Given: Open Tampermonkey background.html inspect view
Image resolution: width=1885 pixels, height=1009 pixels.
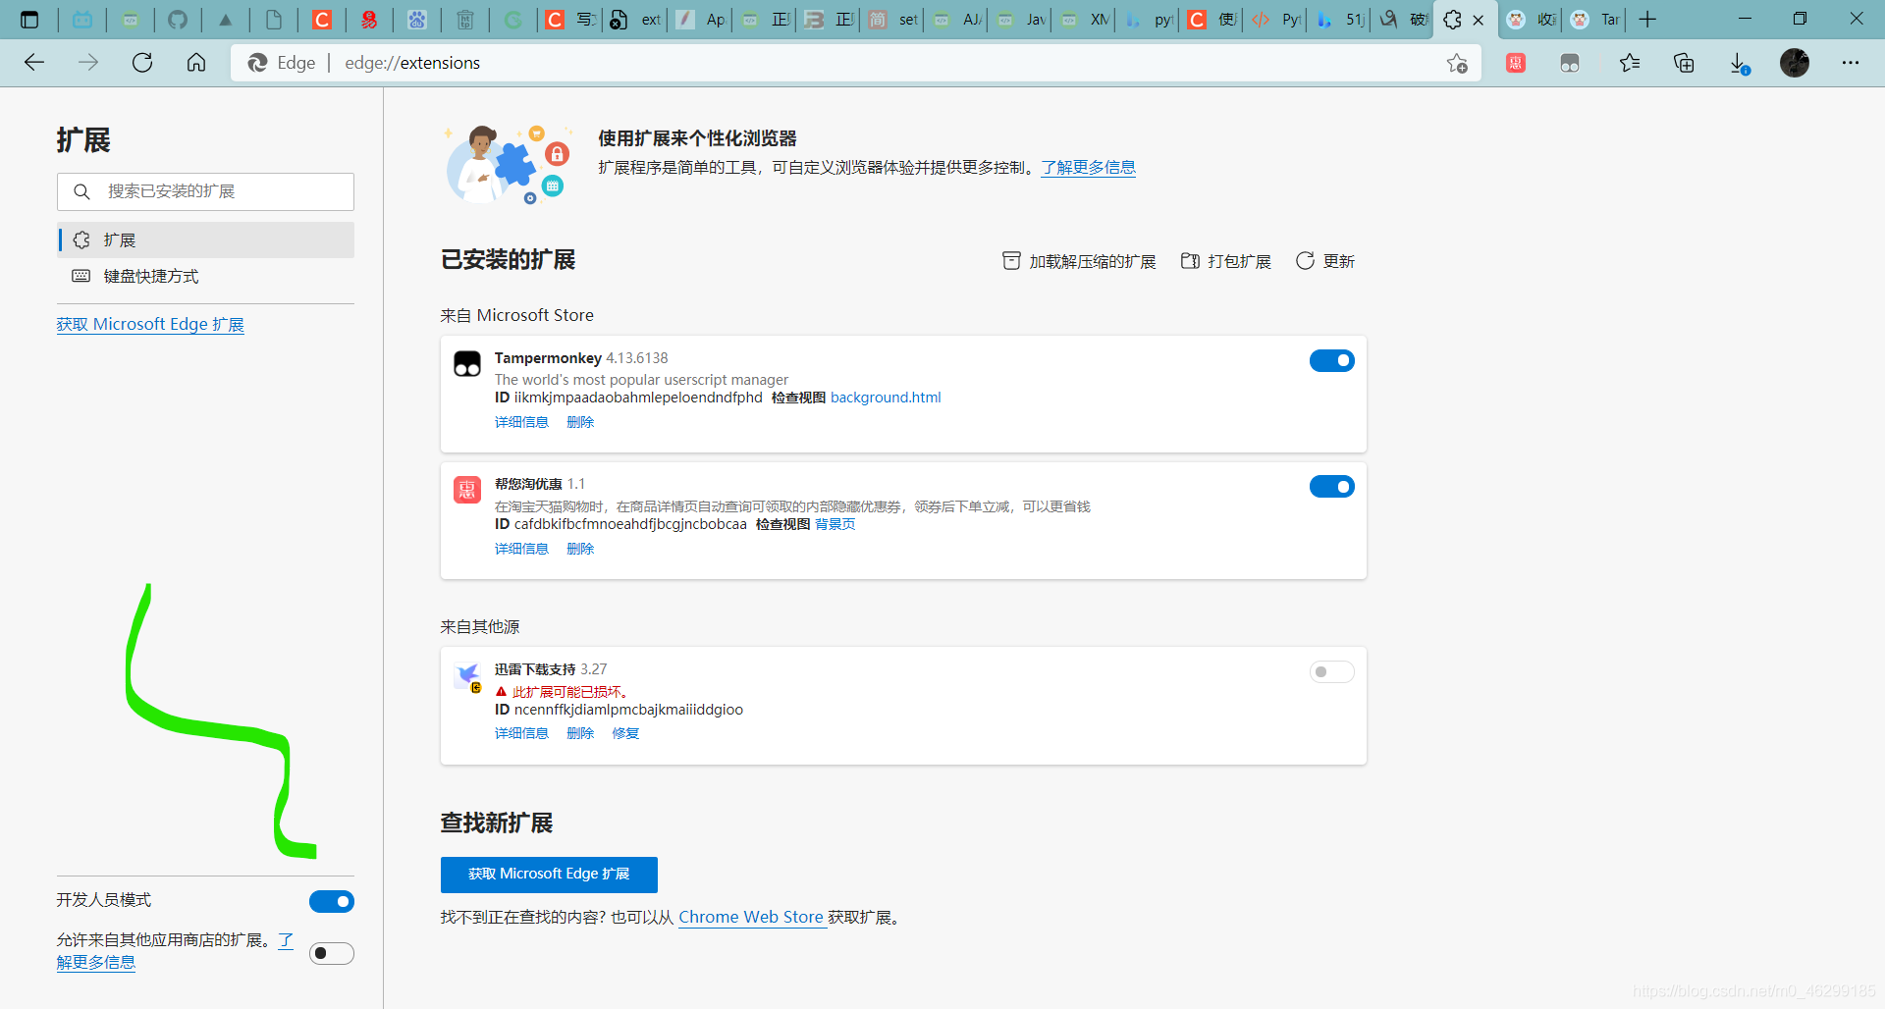Looking at the screenshot, I should click(886, 398).
